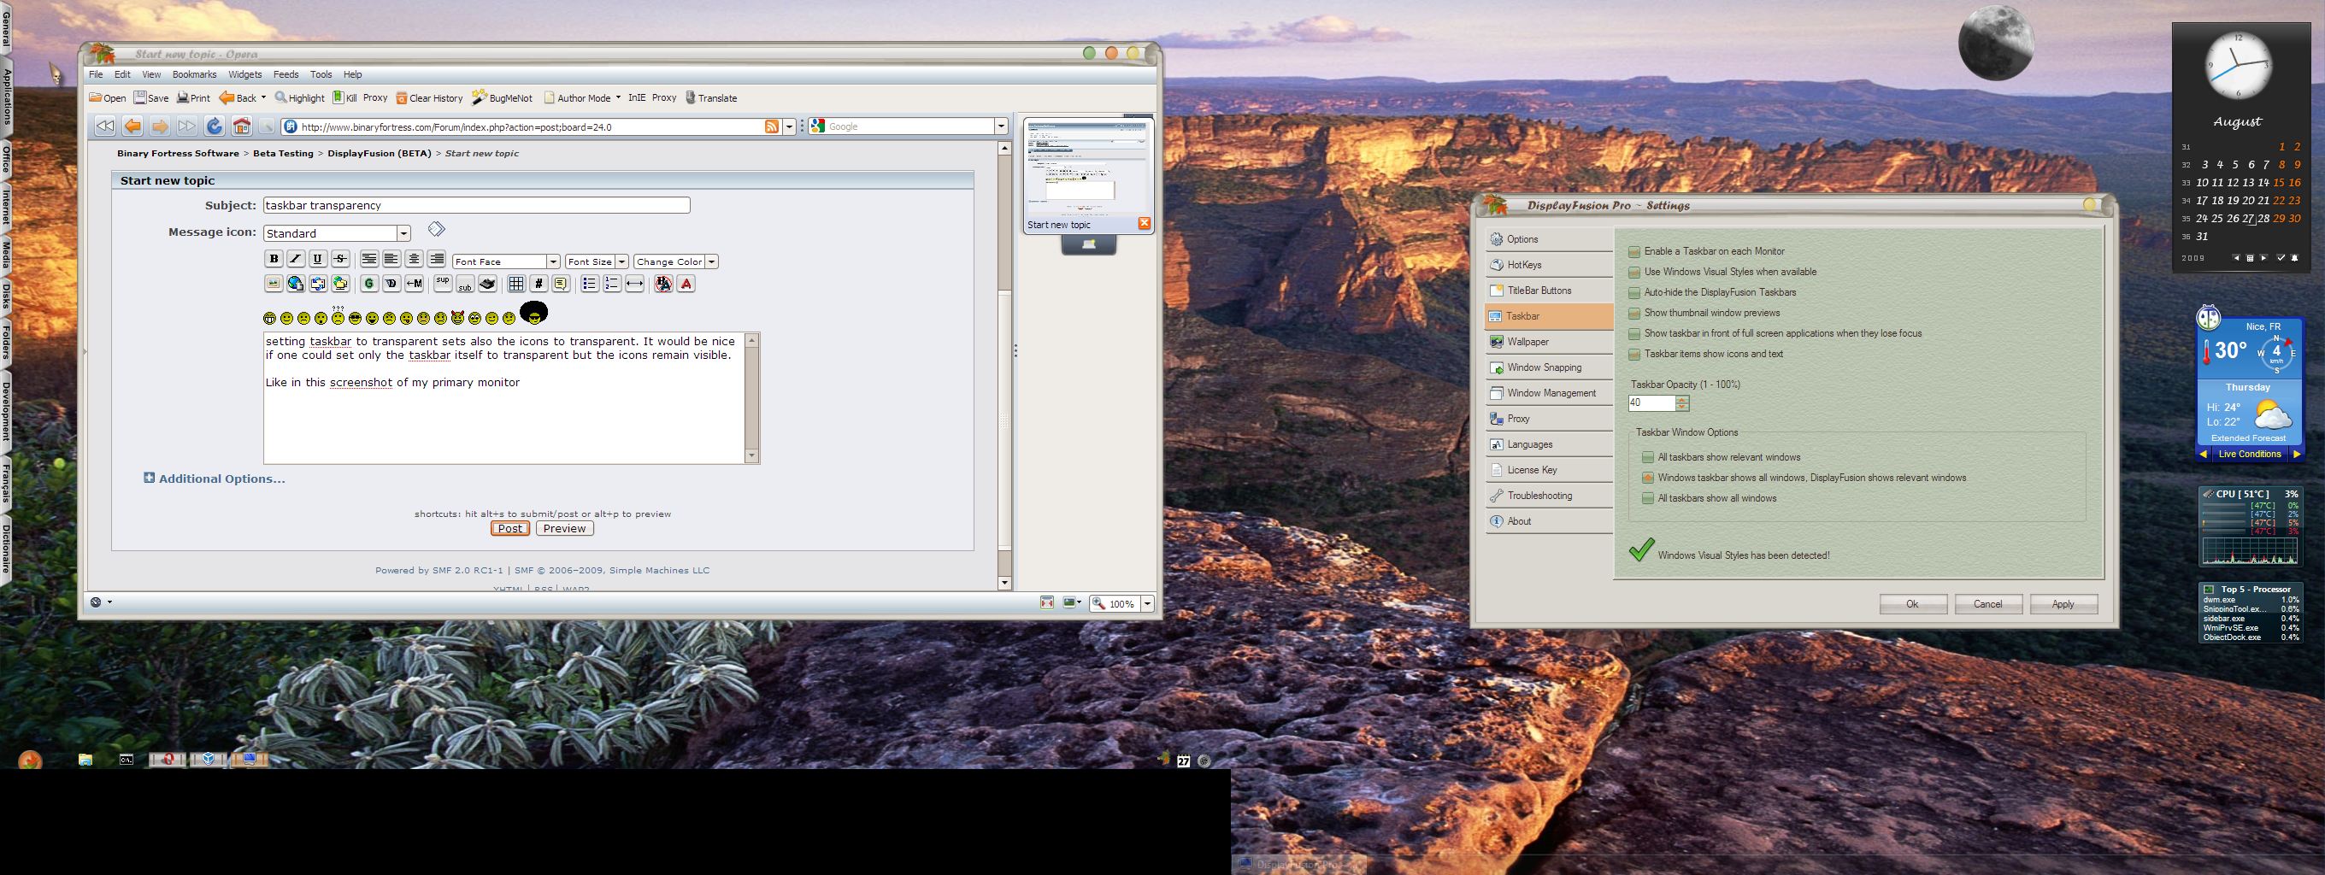This screenshot has height=875, width=2325.
Task: Click the calendar tray icon showing 27
Action: [1183, 761]
